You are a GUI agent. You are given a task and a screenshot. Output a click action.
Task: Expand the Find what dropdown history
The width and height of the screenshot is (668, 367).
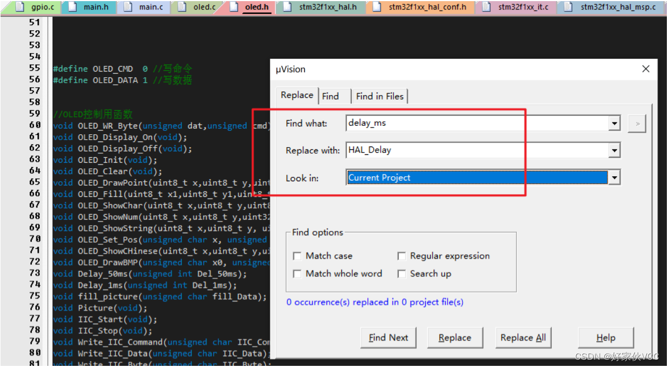click(x=614, y=124)
